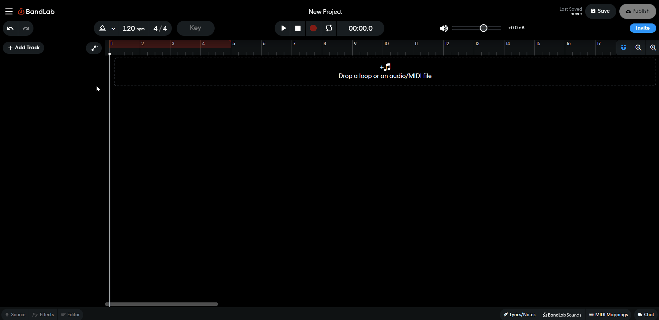
Task: Open the automation tool
Action: 94,48
